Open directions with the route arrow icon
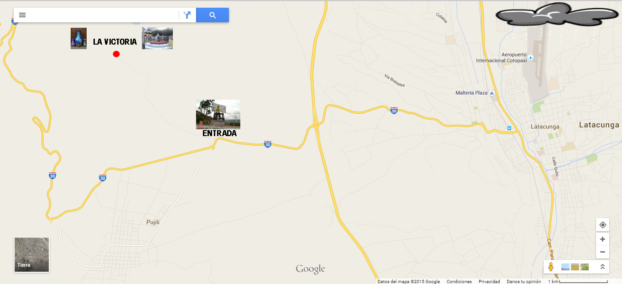This screenshot has width=622, height=284. [x=187, y=15]
